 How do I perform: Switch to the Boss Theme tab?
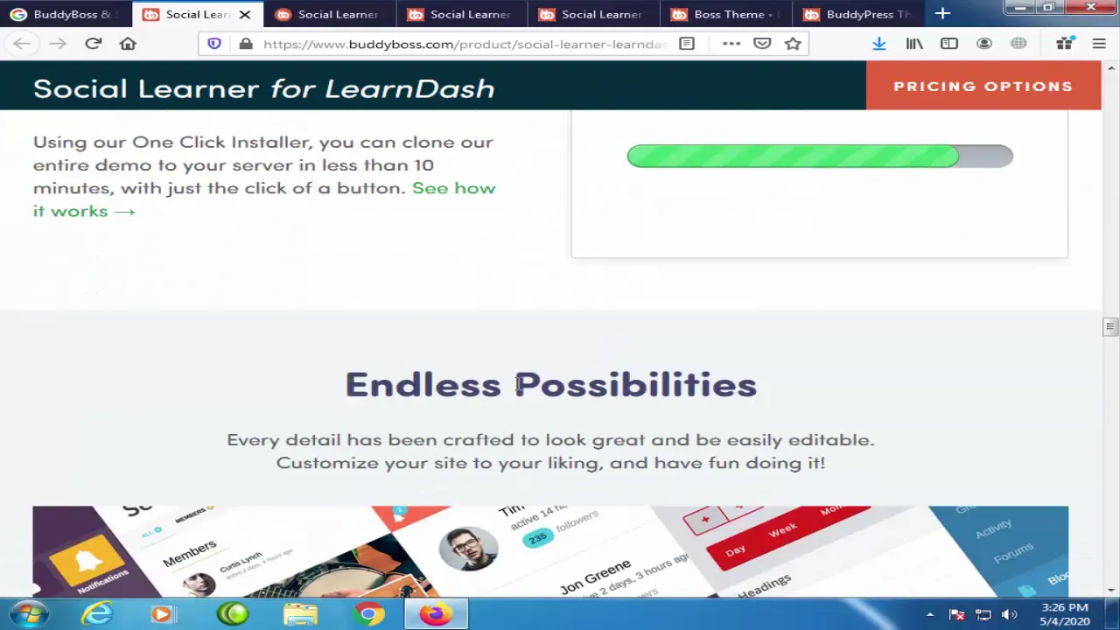pos(725,14)
